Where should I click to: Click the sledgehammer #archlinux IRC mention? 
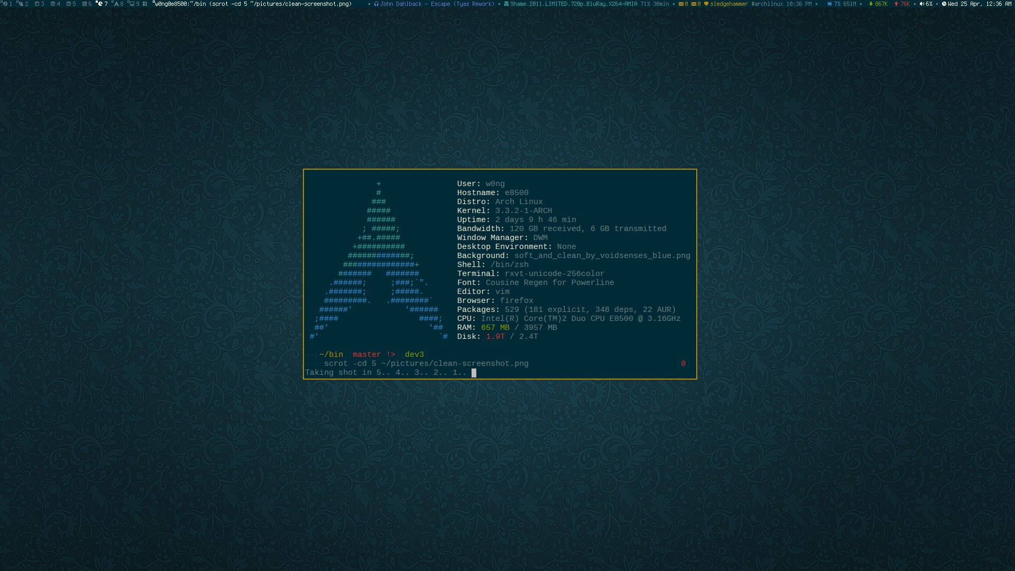(730, 4)
